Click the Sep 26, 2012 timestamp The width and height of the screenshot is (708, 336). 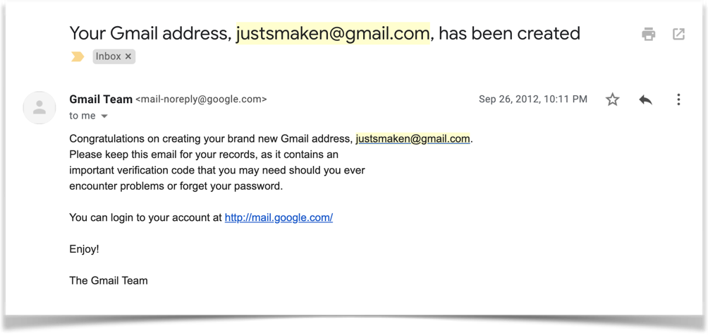pos(532,100)
